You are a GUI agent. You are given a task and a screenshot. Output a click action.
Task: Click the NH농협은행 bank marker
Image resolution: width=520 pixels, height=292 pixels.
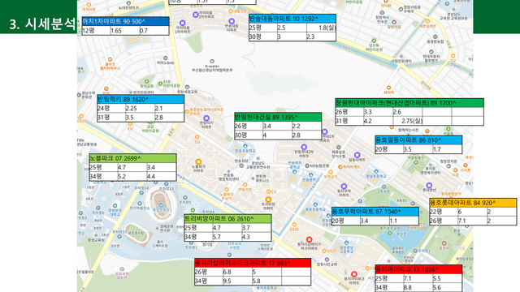pos(307,165)
